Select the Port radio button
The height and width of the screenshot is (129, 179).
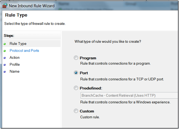click(x=76, y=73)
